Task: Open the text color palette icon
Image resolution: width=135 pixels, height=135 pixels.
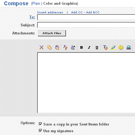Action: pos(105,47)
